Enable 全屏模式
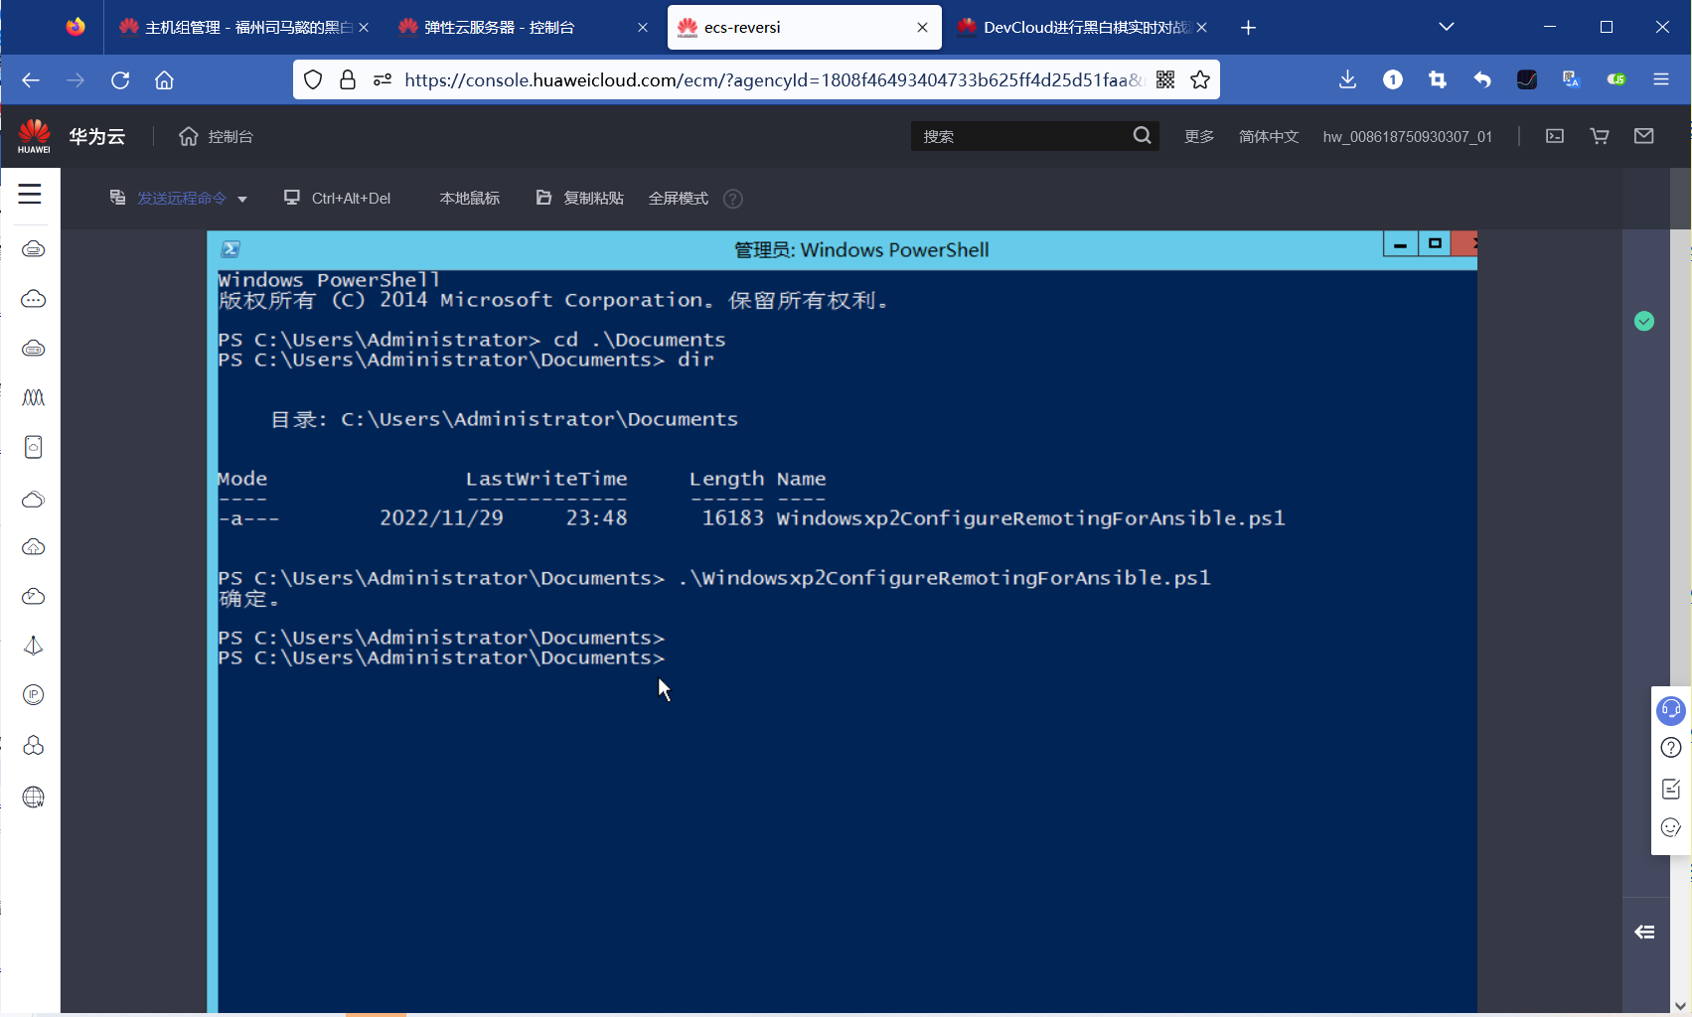This screenshot has width=1692, height=1017. pos(679,199)
